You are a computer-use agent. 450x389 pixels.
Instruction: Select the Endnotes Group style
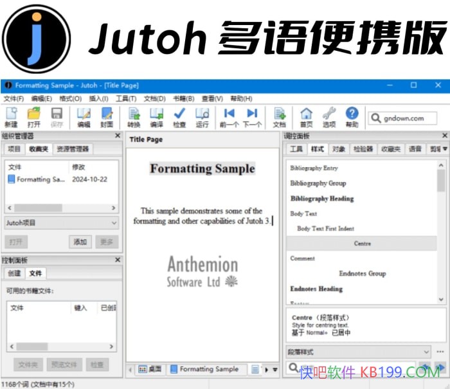363,274
